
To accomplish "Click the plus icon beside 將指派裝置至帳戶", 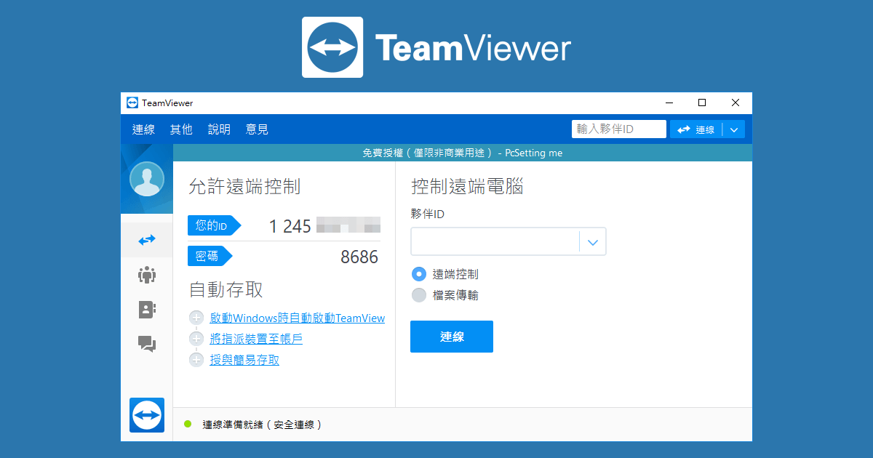I will pyautogui.click(x=196, y=339).
